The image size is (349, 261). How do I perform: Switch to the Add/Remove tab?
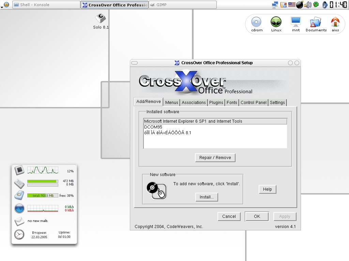[x=149, y=102]
